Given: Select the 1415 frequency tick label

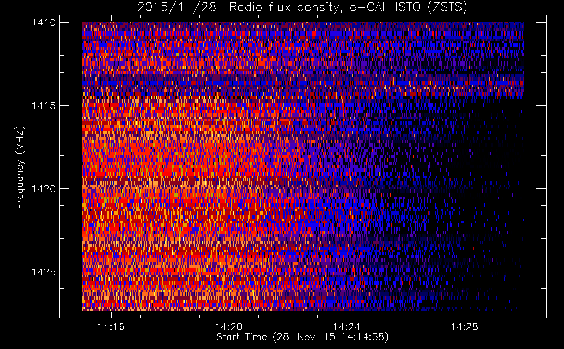Looking at the screenshot, I should click(44, 106).
